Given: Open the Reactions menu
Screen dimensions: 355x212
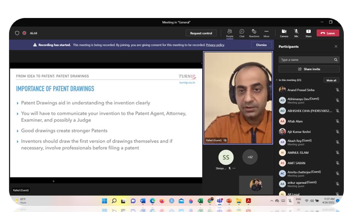Looking at the screenshot, I should click(254, 33).
